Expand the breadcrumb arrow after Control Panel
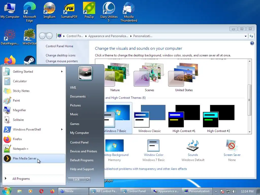Screen dimensions: 260x195 point(86,36)
